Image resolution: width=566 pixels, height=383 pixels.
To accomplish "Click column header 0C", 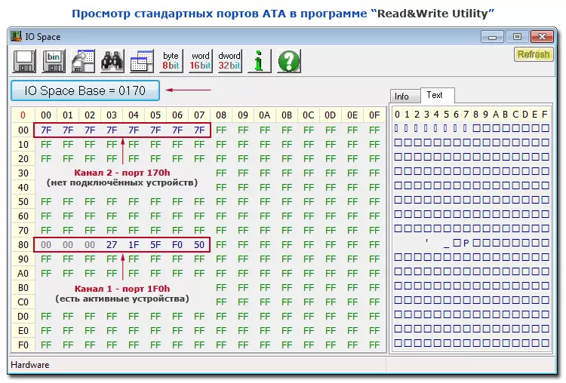I will [309, 115].
